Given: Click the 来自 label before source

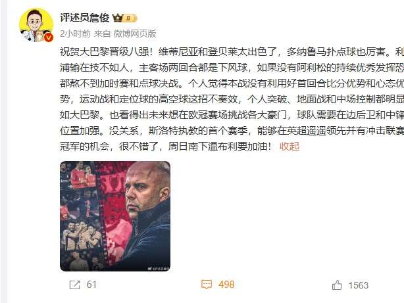Looking at the screenshot, I should (x=102, y=34).
